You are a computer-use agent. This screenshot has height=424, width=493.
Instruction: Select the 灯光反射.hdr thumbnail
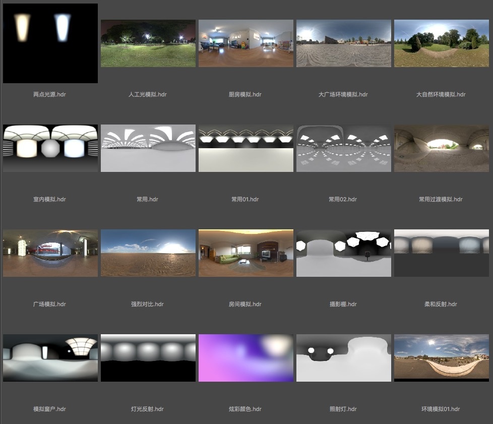click(x=148, y=358)
